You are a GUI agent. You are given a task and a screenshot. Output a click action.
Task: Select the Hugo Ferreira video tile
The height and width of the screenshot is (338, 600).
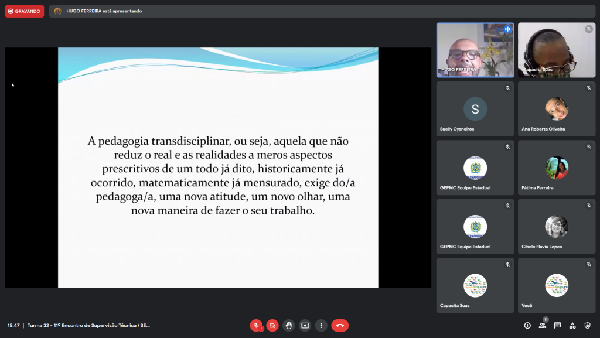pyautogui.click(x=475, y=50)
